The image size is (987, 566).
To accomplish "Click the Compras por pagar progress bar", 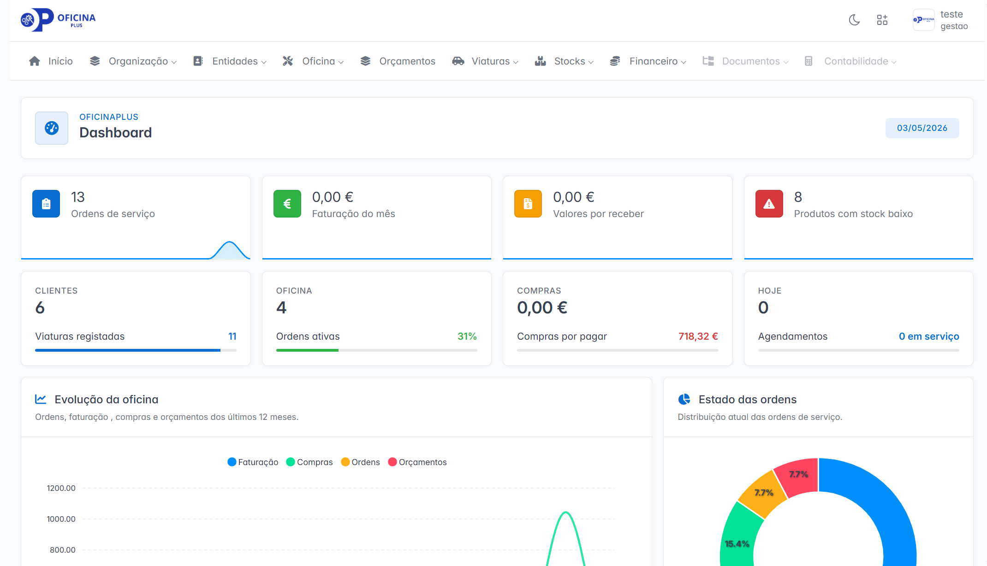I will click(x=618, y=350).
